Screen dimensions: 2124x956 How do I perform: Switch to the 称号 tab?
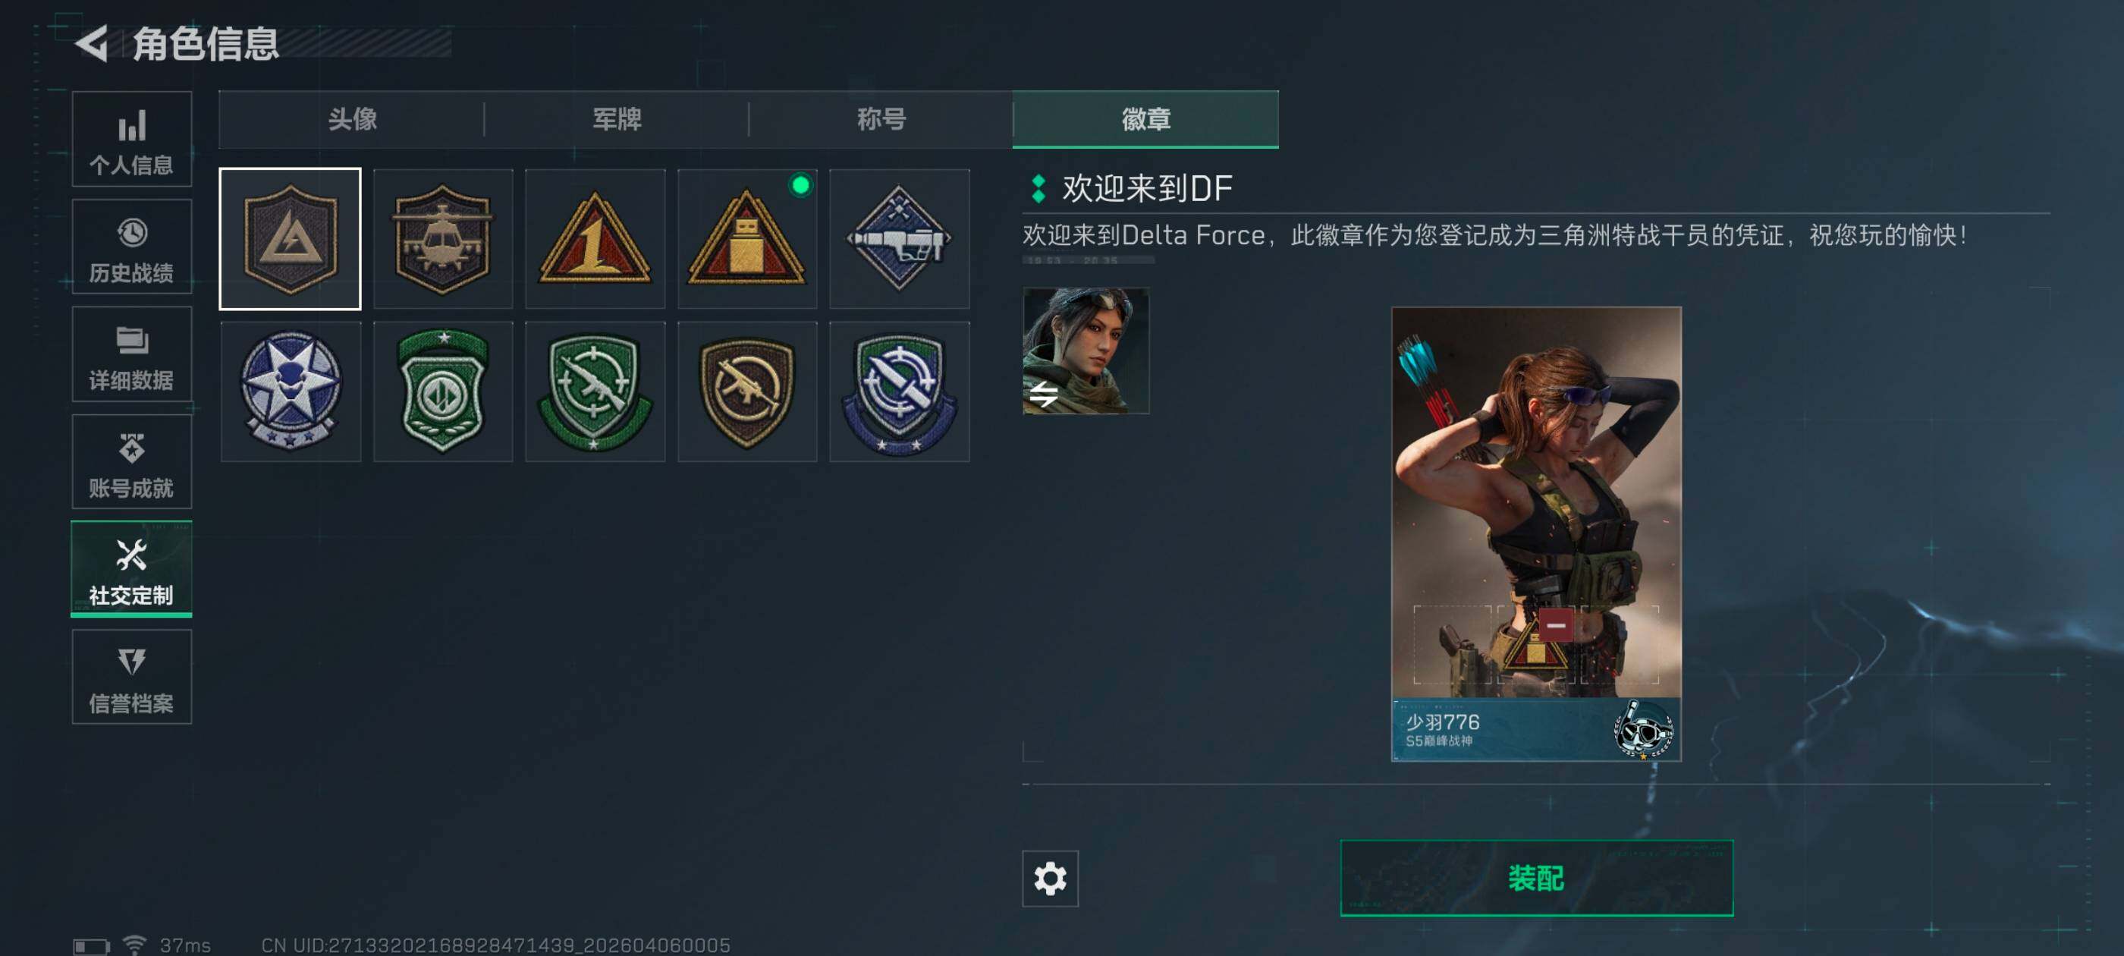click(x=881, y=120)
